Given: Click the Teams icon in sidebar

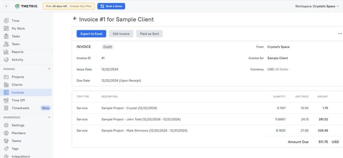Looking at the screenshot, I should point(6,141).
